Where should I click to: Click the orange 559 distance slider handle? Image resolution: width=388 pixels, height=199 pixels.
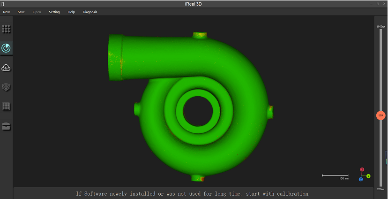[x=381, y=115]
